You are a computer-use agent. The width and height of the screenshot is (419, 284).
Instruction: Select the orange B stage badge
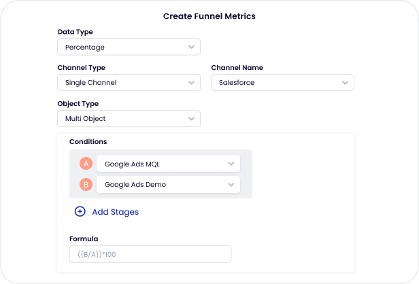click(86, 184)
